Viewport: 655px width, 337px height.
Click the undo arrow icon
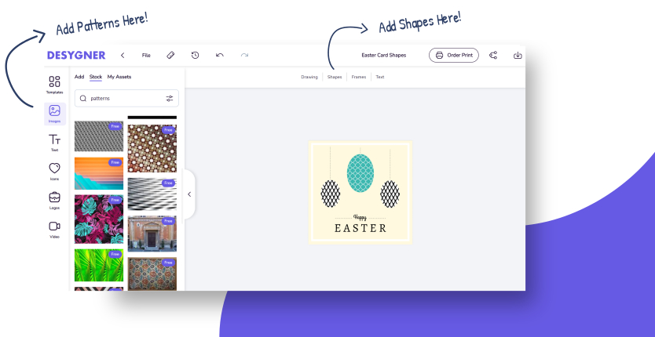220,56
